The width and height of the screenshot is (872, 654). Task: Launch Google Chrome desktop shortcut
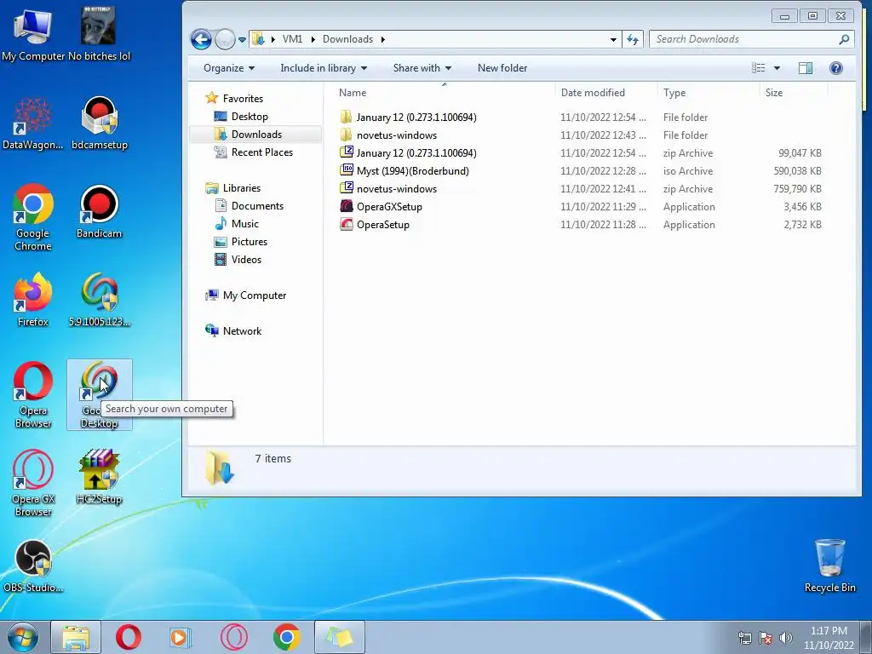33,217
